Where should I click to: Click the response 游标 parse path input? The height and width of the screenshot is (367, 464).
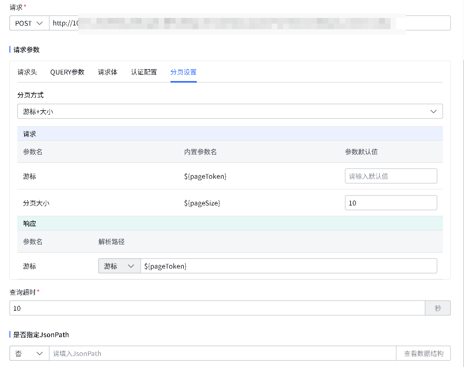point(288,266)
